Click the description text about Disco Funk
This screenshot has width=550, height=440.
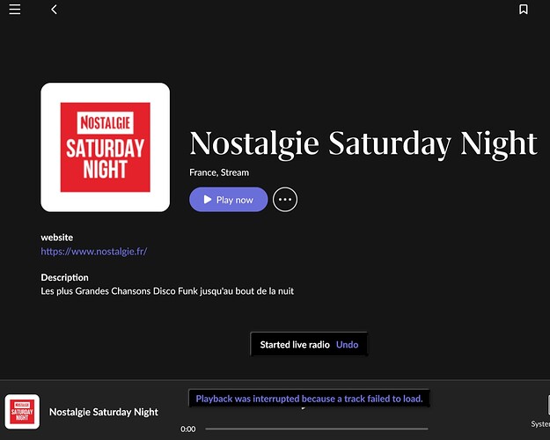pyautogui.click(x=167, y=291)
